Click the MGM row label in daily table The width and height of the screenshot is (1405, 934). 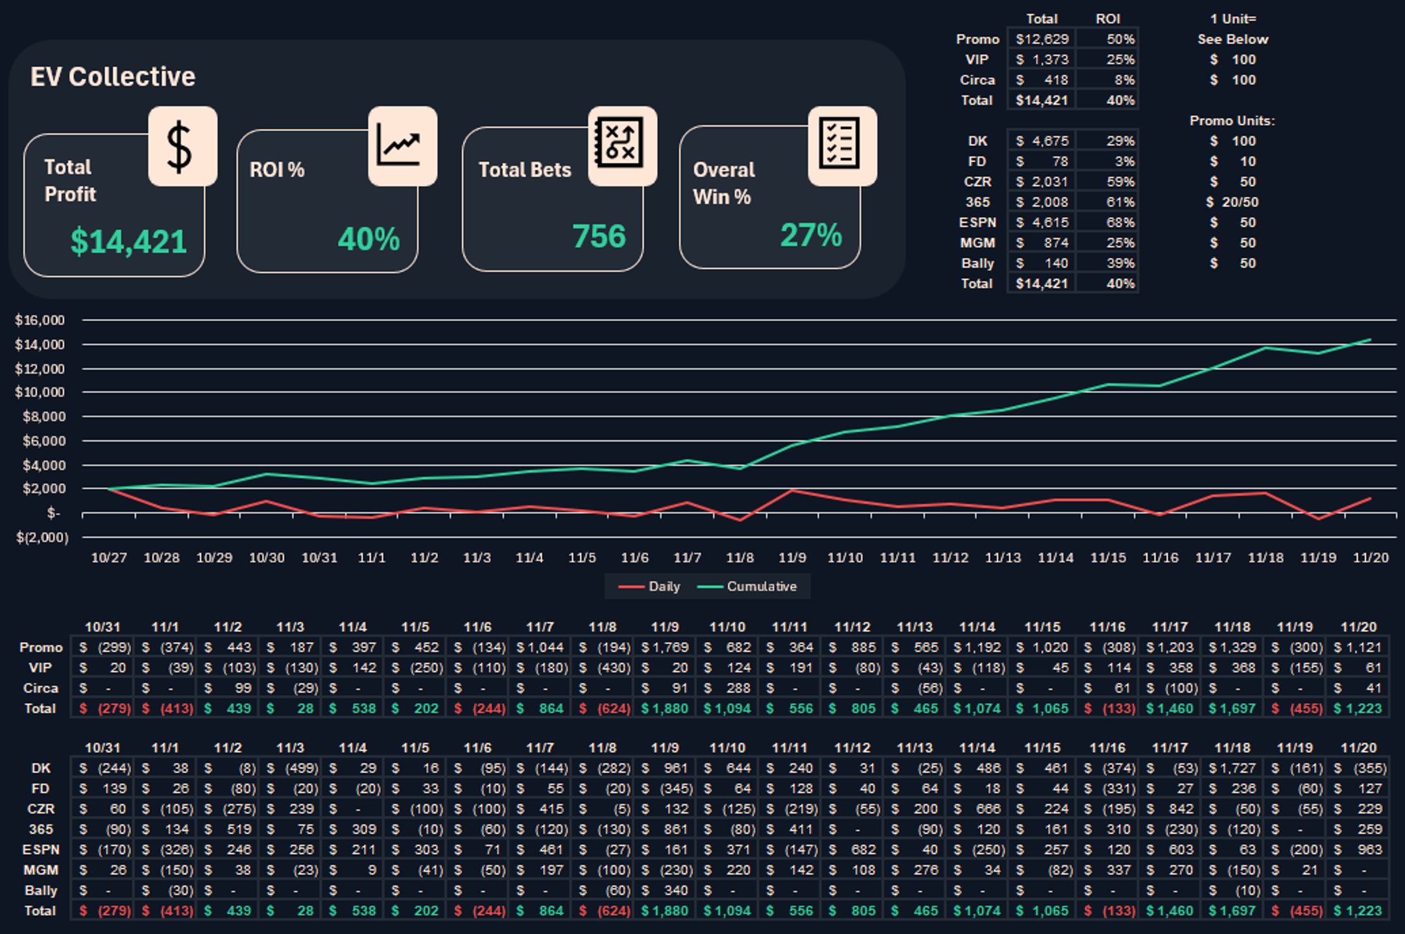click(40, 870)
